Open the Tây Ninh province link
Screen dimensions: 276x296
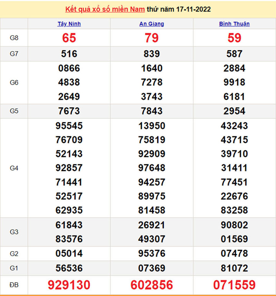tap(69, 24)
